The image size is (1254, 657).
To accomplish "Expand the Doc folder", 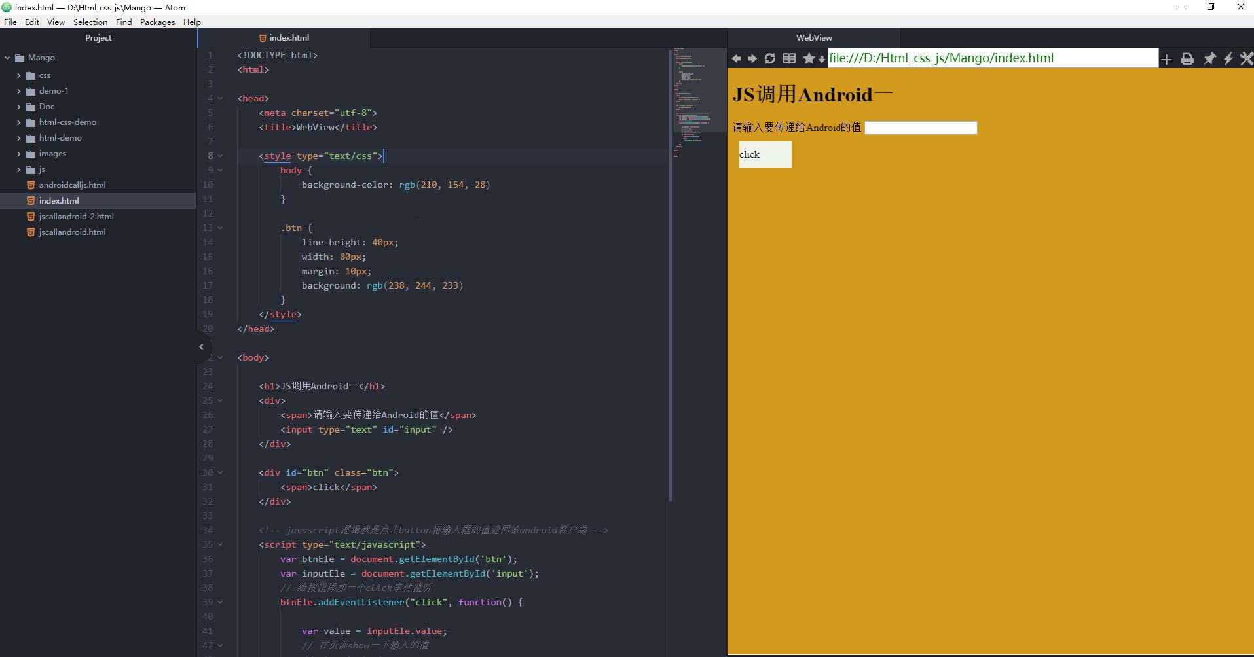I will tap(19, 107).
